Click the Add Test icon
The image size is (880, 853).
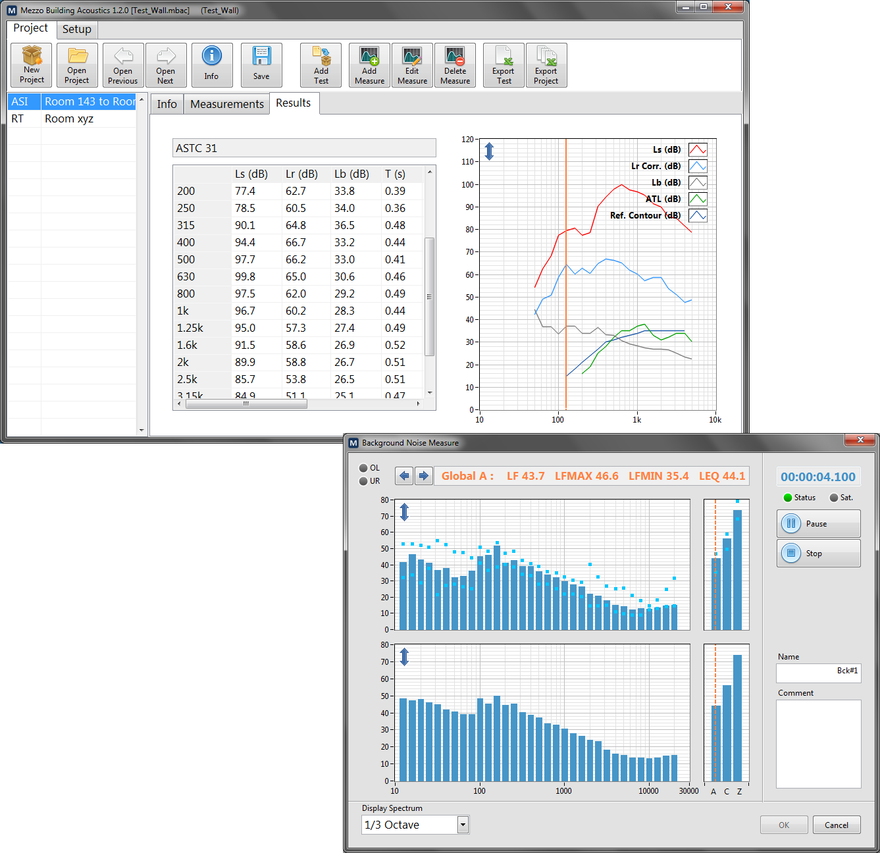pyautogui.click(x=321, y=65)
